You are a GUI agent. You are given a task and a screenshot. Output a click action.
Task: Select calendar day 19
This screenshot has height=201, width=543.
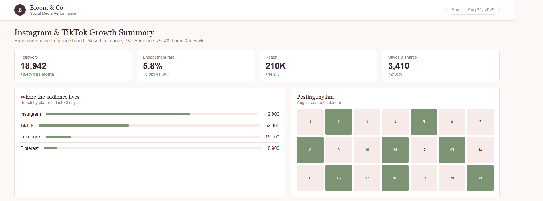(x=424, y=178)
